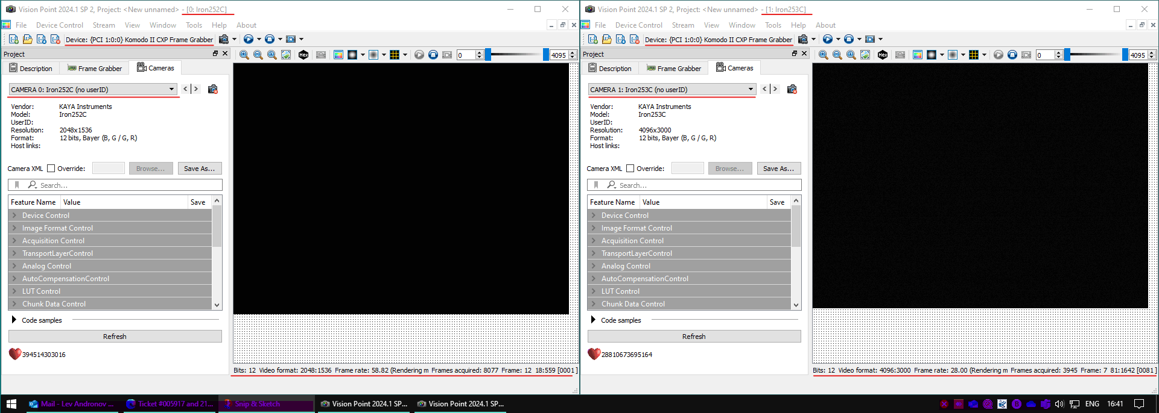1159x413 pixels.
Task: Toggle Hex view in Iron252C image toolbar
Action: pos(303,55)
